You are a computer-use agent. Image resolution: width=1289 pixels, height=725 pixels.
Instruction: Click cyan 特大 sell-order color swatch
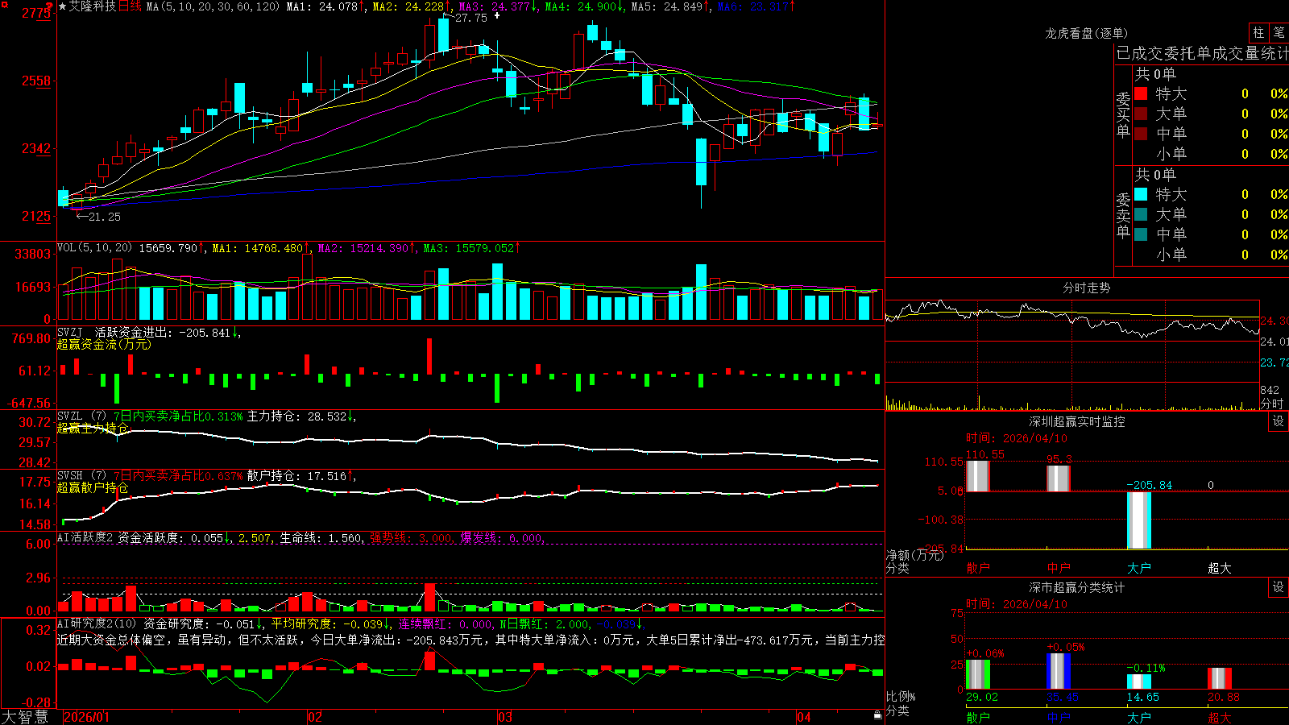point(1141,194)
